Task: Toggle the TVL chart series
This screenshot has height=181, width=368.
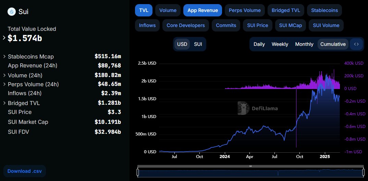Action: 144,10
